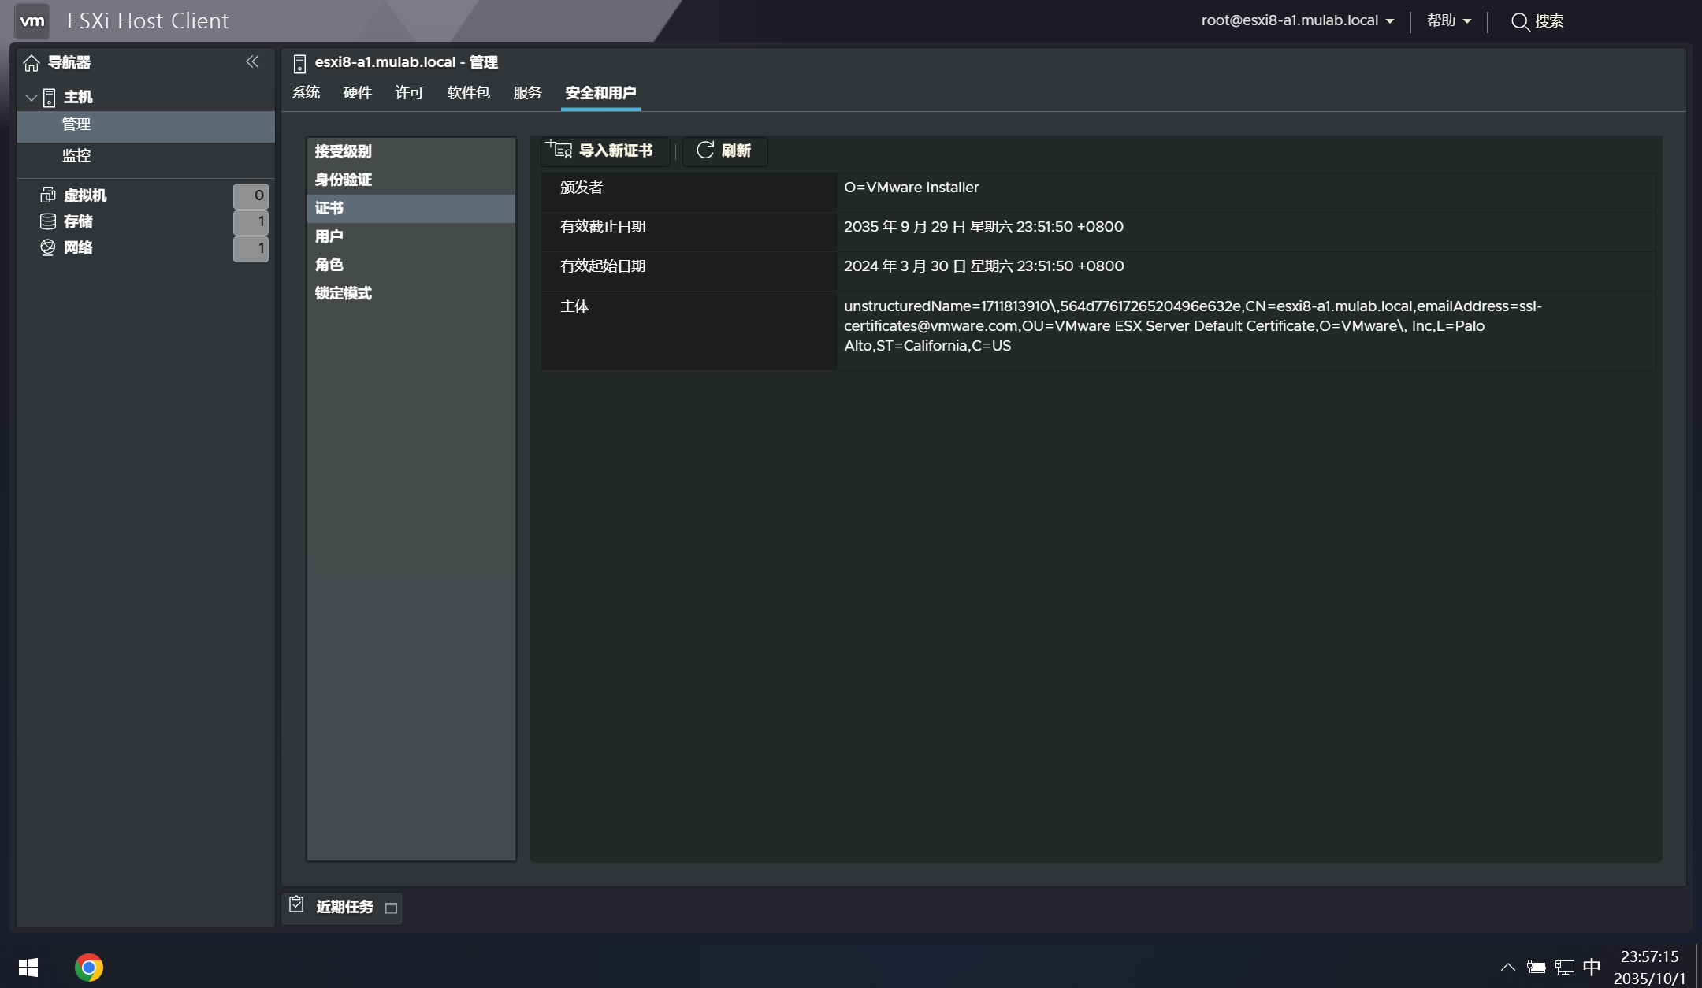Click the 导入新证书 button
Viewport: 1702px width, 988px height.
(605, 150)
